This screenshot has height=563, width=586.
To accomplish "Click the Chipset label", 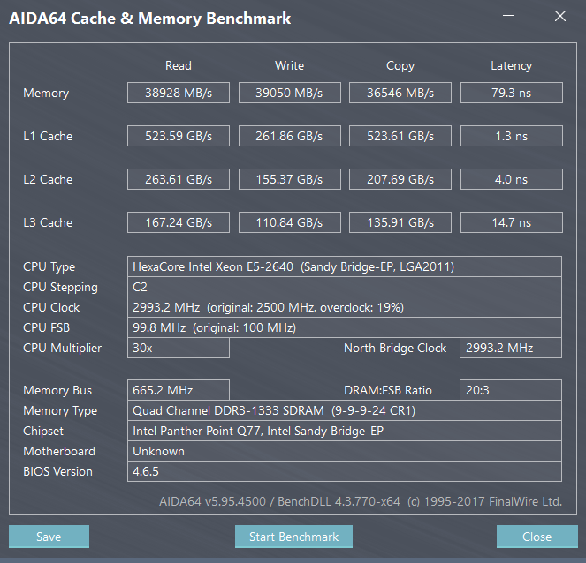I will pos(43,431).
